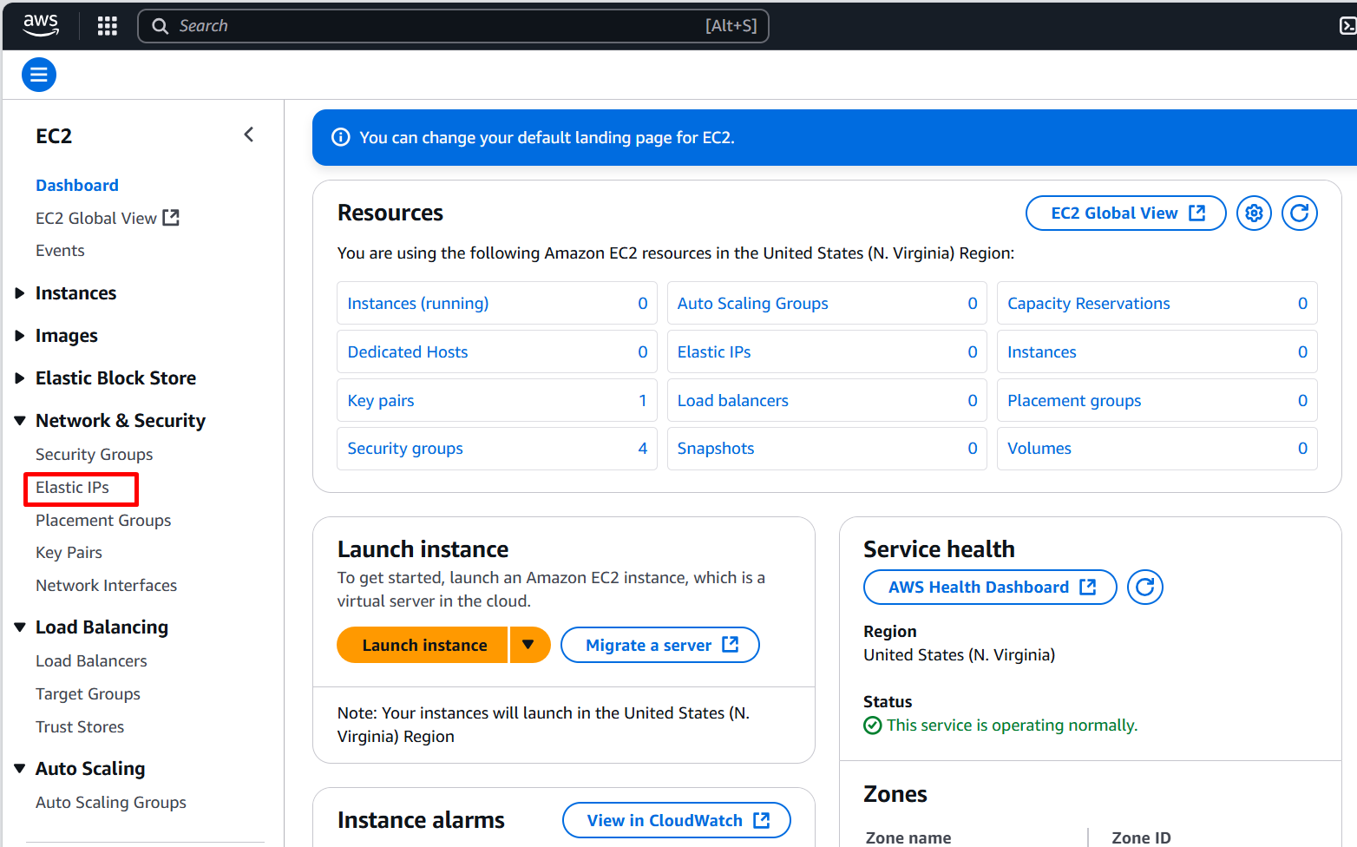The image size is (1357, 847).
Task: Open Auto Scaling Groups resource link
Action: (x=753, y=303)
